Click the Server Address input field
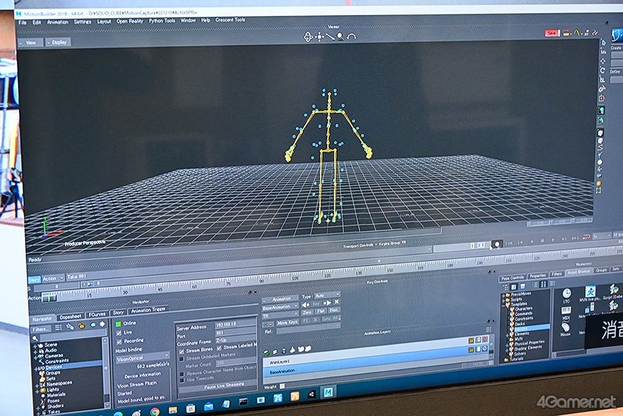This screenshot has width=623, height=416. click(x=235, y=324)
